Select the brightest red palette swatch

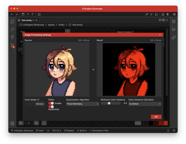(165, 123)
